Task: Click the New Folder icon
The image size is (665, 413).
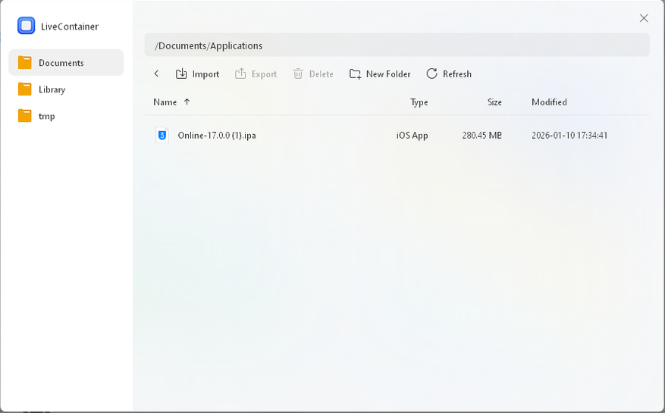Action: coord(355,74)
